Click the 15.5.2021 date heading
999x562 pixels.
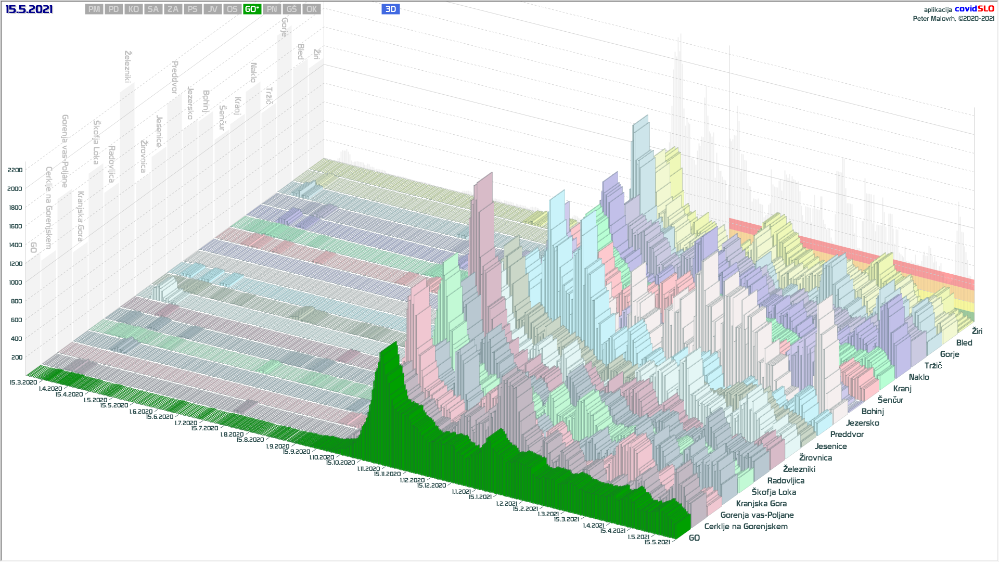tap(29, 9)
